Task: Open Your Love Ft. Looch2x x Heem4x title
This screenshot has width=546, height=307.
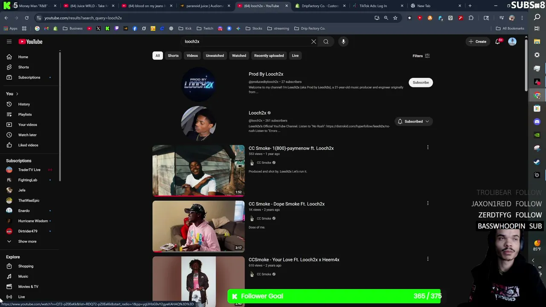Action: 294,260
